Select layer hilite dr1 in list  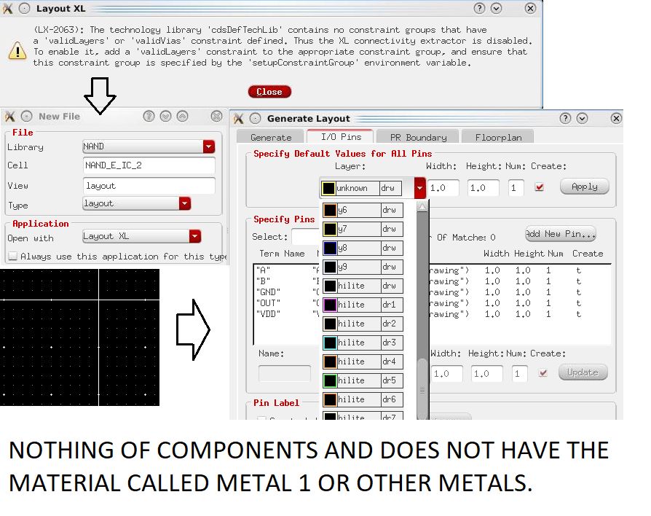363,305
